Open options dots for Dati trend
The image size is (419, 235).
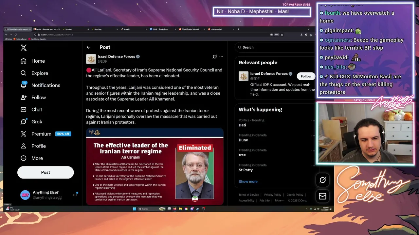313,121
